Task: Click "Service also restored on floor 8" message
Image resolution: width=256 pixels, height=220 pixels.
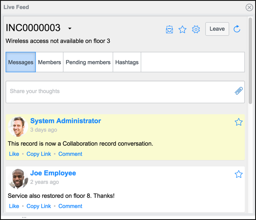Action: pyautogui.click(x=61, y=196)
